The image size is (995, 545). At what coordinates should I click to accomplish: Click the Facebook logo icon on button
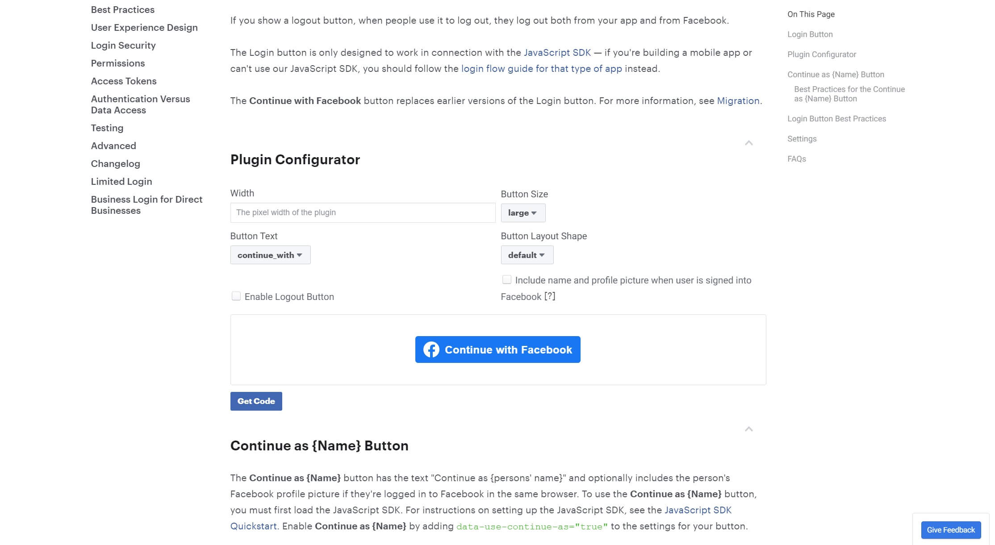coord(431,349)
